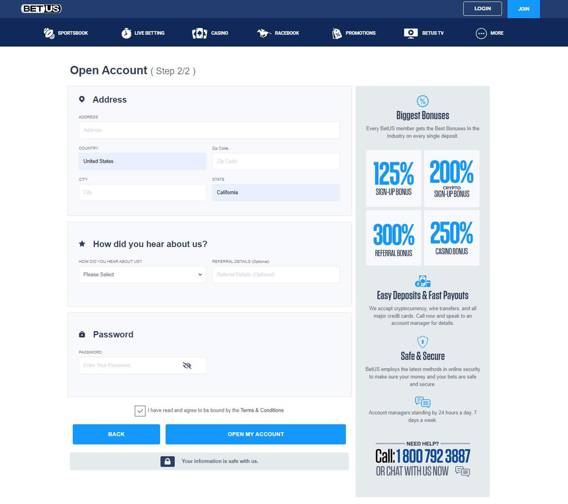
Task: Click the Address location pin icon
Action: pyautogui.click(x=82, y=99)
